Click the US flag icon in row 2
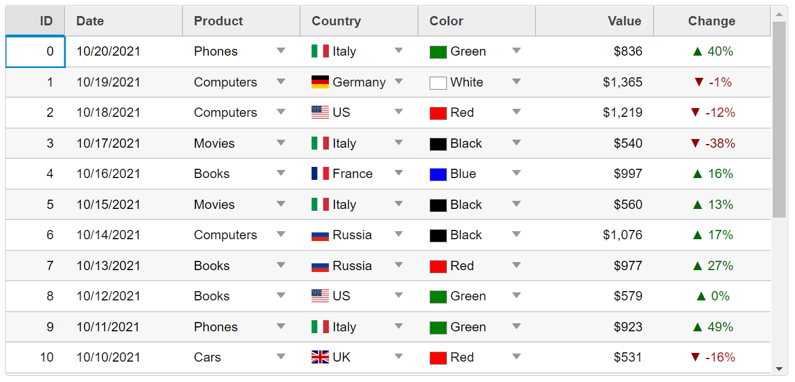 pos(320,112)
